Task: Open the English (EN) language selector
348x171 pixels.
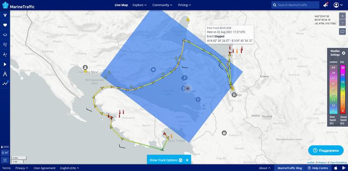Action: click(x=70, y=168)
